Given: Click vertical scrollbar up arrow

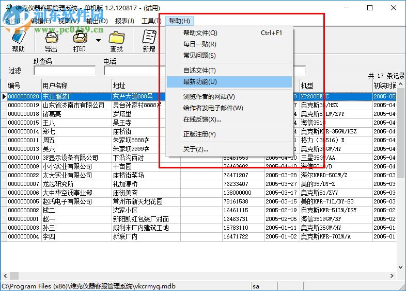Looking at the screenshot, I should click(400, 84).
